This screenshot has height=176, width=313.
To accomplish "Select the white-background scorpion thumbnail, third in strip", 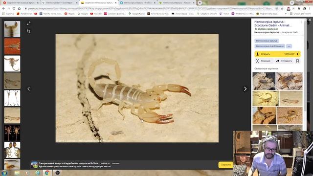I will (12, 64).
